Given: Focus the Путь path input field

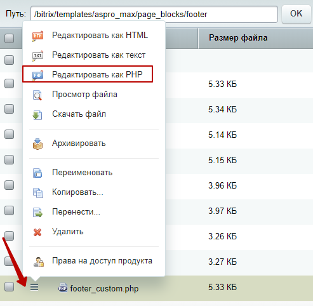Looking at the screenshot, I should (154, 15).
